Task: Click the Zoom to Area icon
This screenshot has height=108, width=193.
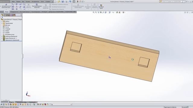Action: (96, 12)
